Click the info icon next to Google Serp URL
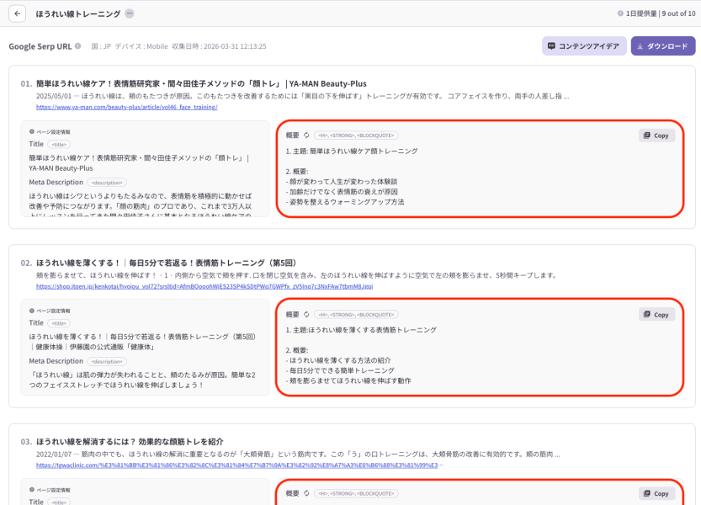The width and height of the screenshot is (701, 505). (78, 46)
